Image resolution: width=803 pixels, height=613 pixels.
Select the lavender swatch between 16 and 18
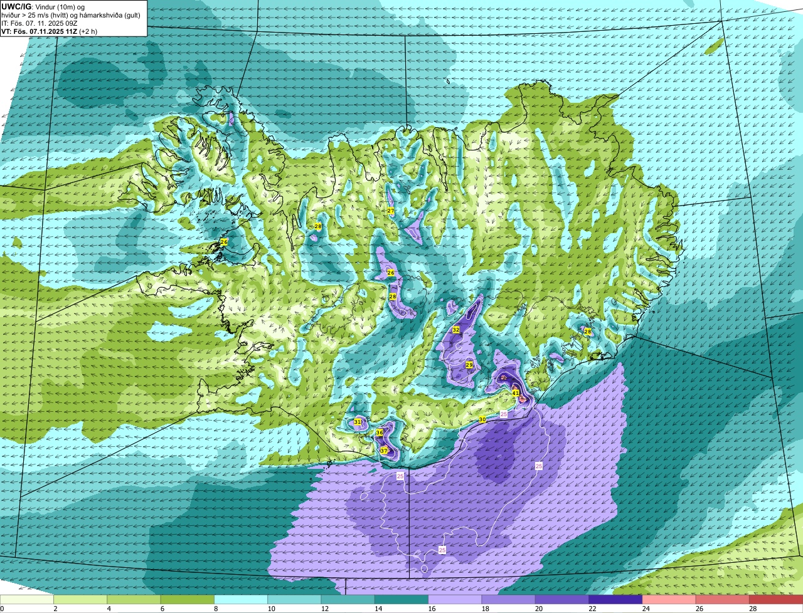coord(455,600)
